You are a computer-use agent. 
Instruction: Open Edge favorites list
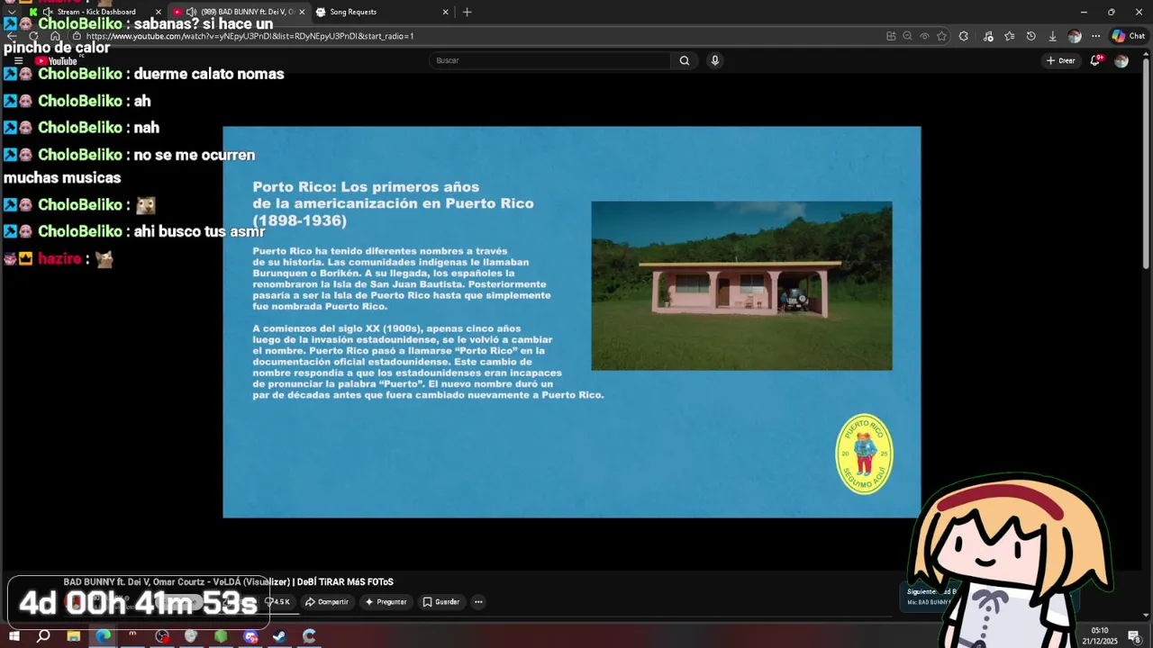click(x=1009, y=36)
